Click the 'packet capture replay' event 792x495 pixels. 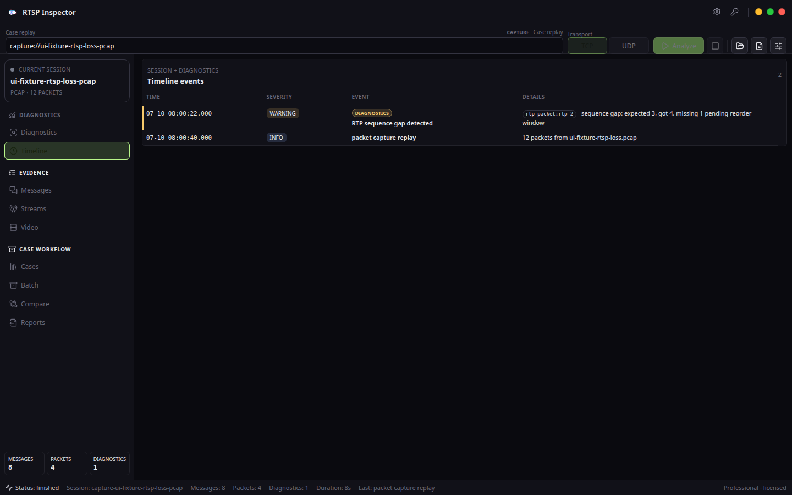[384, 137]
